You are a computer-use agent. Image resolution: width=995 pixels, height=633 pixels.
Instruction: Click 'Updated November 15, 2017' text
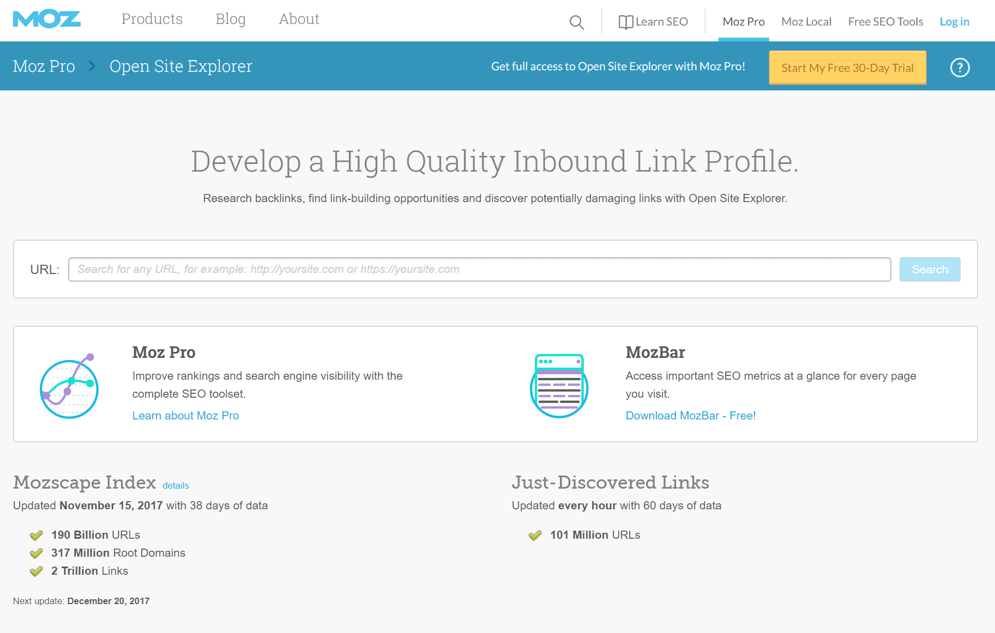point(88,506)
